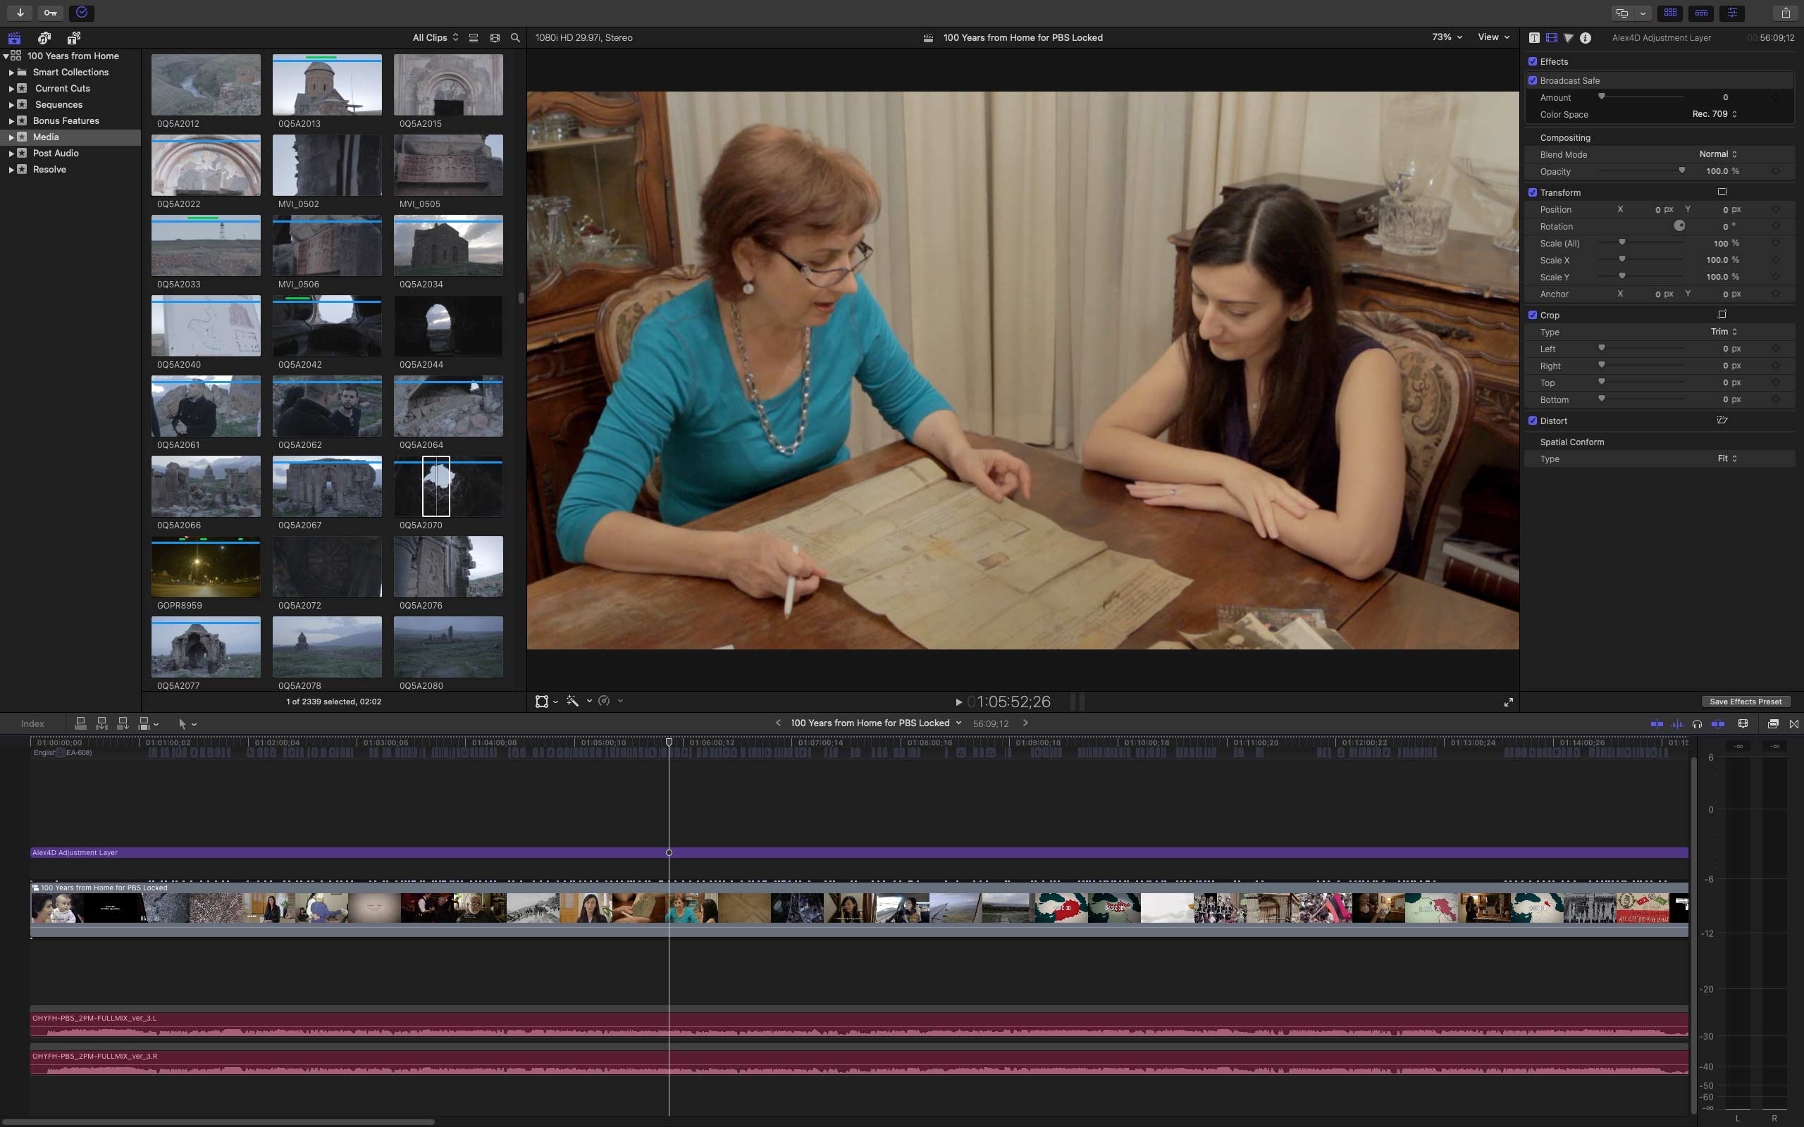Open Blend Mode Normal dropdown
Screen dimensions: 1804x1127
click(1718, 154)
